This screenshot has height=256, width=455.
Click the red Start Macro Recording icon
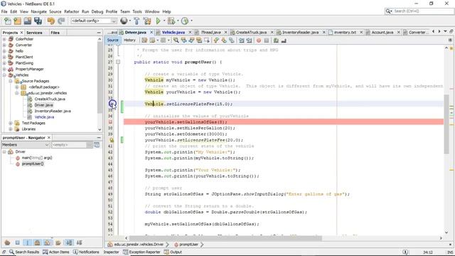pos(259,41)
